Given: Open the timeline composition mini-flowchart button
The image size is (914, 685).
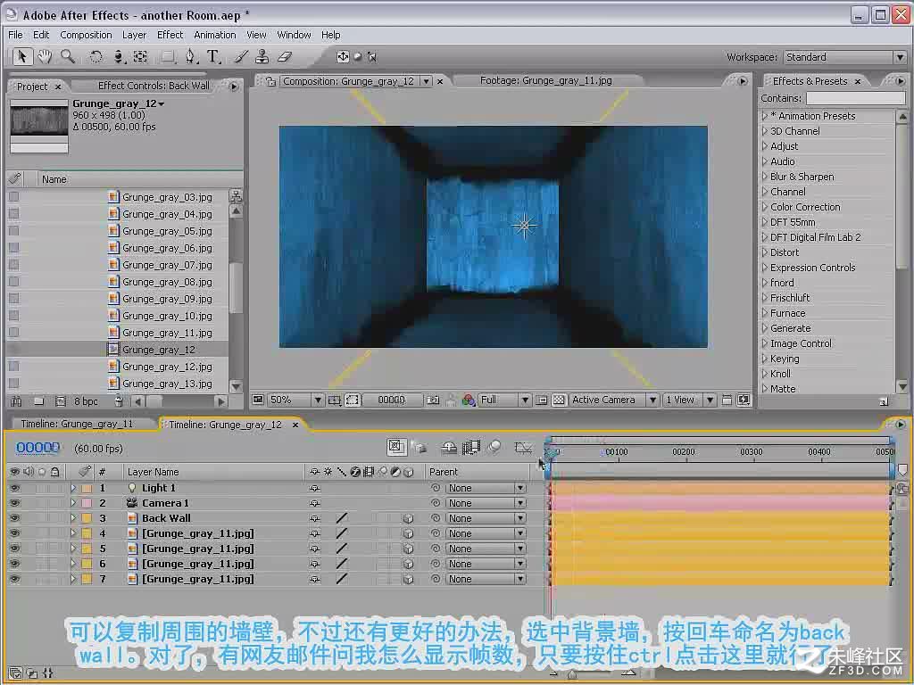Looking at the screenshot, I should pos(395,448).
